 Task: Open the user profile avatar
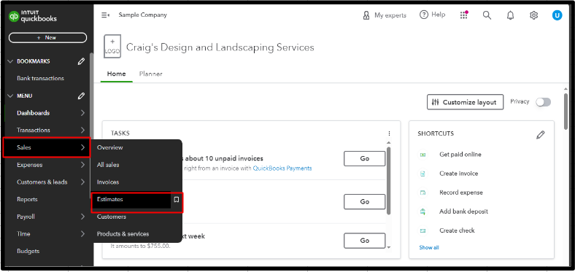tap(557, 15)
